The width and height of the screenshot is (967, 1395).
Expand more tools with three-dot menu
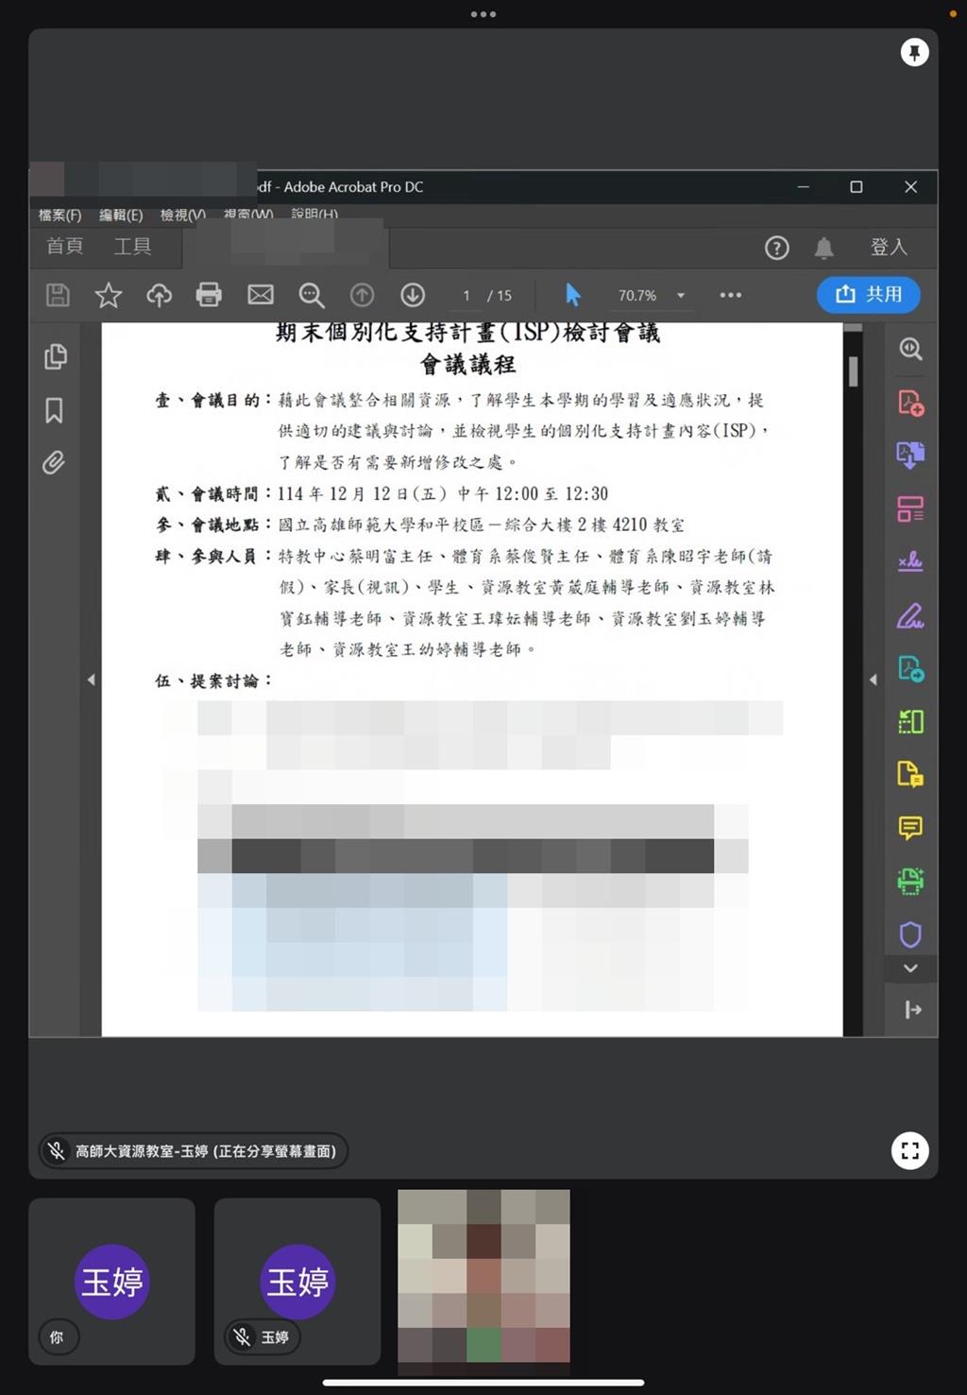730,295
